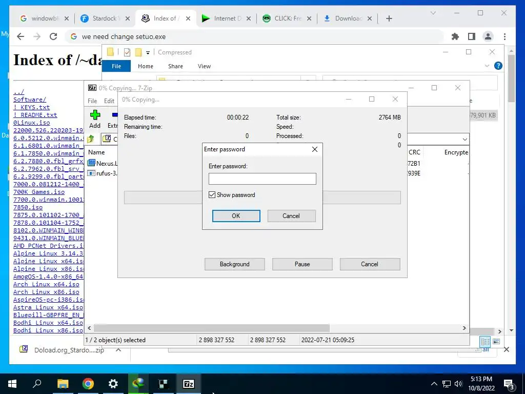This screenshot has width=525, height=394.
Task: Pause the copying operation
Action: pyautogui.click(x=302, y=264)
